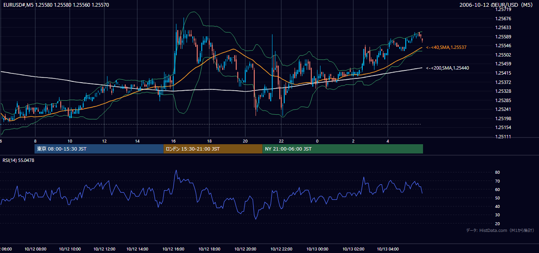Click the 10/13 04:00 bottom date label
539x253 pixels.
(x=388, y=249)
